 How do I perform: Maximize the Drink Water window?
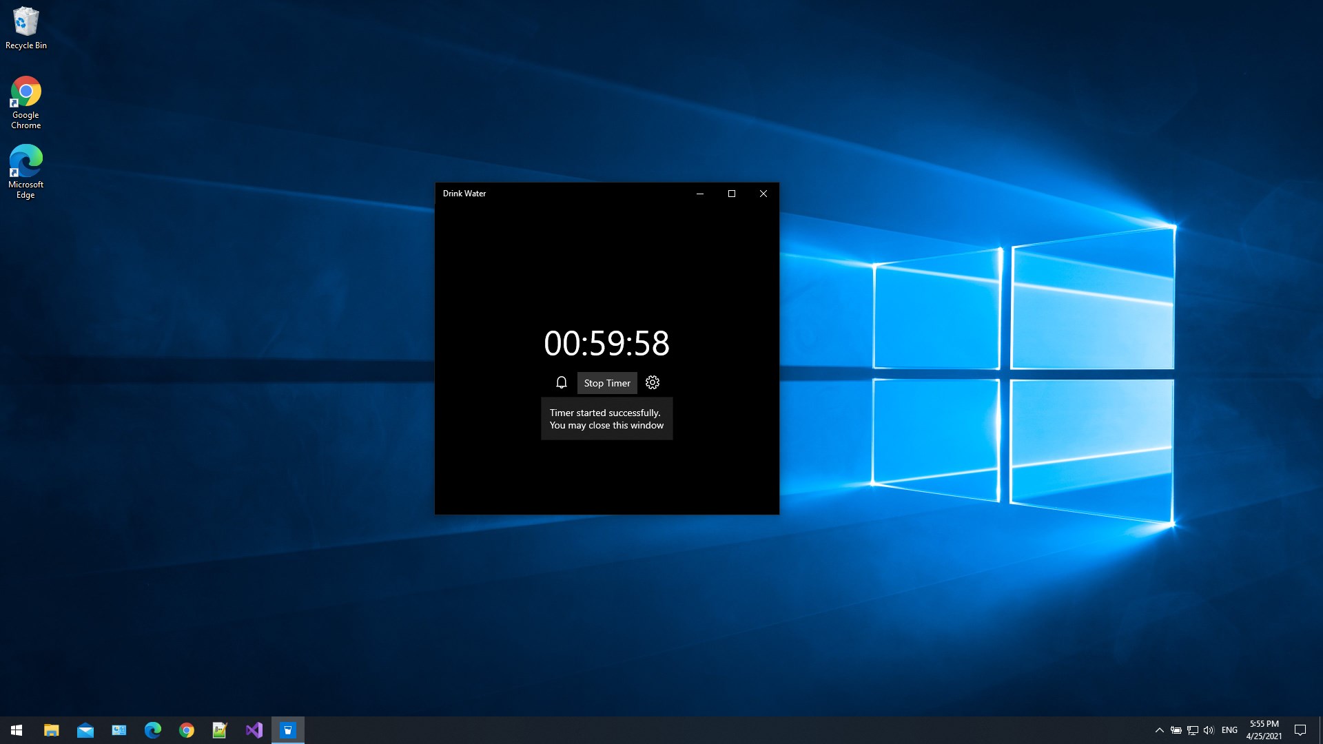point(732,194)
